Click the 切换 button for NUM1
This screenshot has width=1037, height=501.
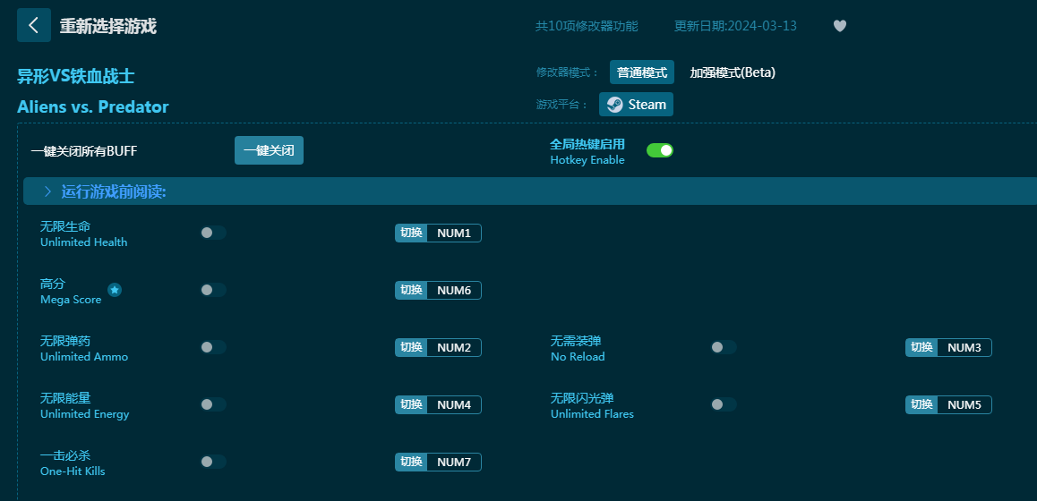pyautogui.click(x=411, y=233)
